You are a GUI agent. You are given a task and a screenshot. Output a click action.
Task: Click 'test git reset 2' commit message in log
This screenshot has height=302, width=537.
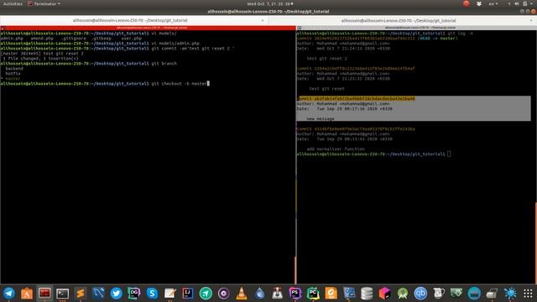[x=327, y=59]
